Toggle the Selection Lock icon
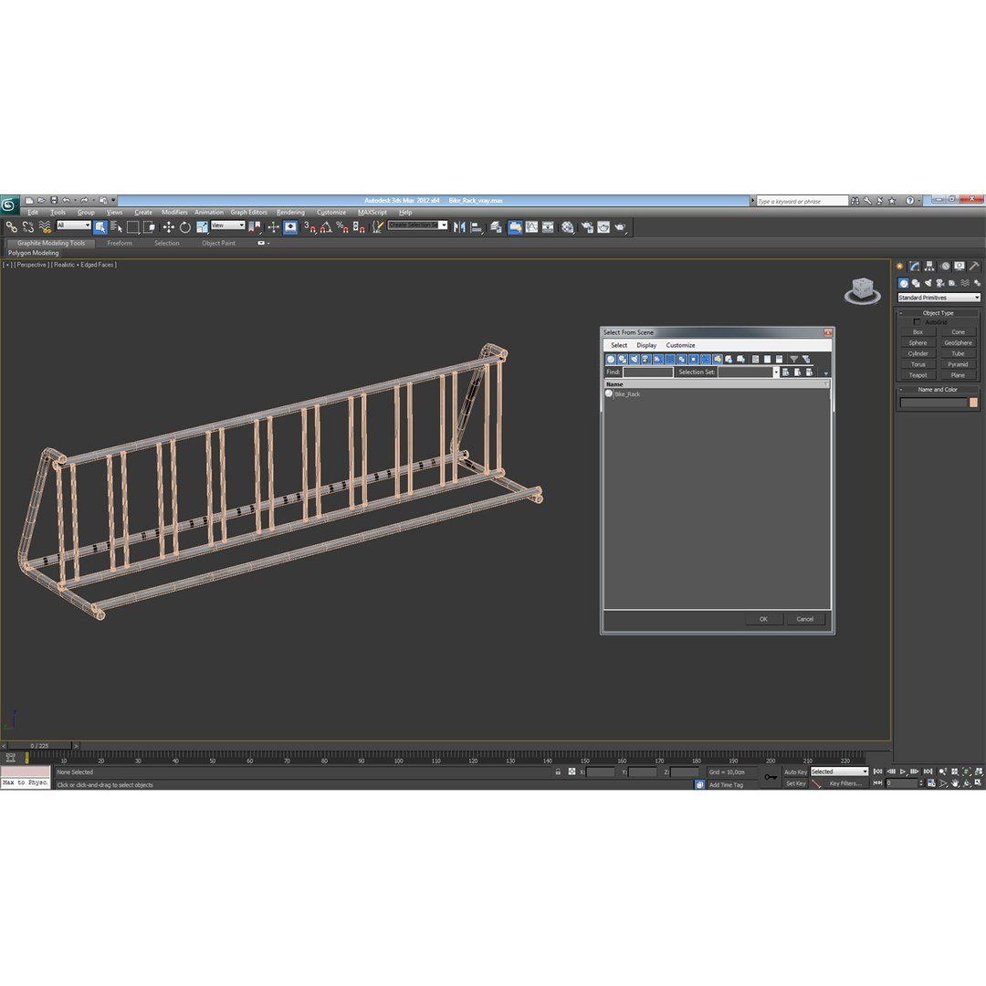Screen dimensions: 986x986 click(x=558, y=772)
